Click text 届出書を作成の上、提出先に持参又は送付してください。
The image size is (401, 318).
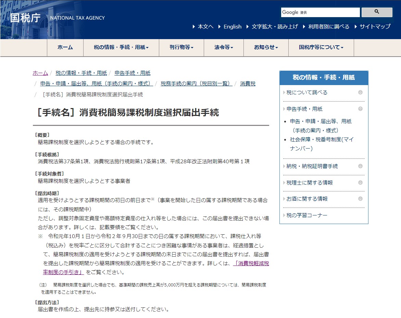(104, 309)
